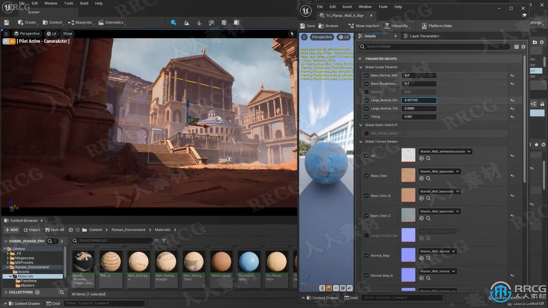This screenshot has height=308, width=548.
Task: Open the Landscape mode toolbar icon
Action: (x=186, y=23)
